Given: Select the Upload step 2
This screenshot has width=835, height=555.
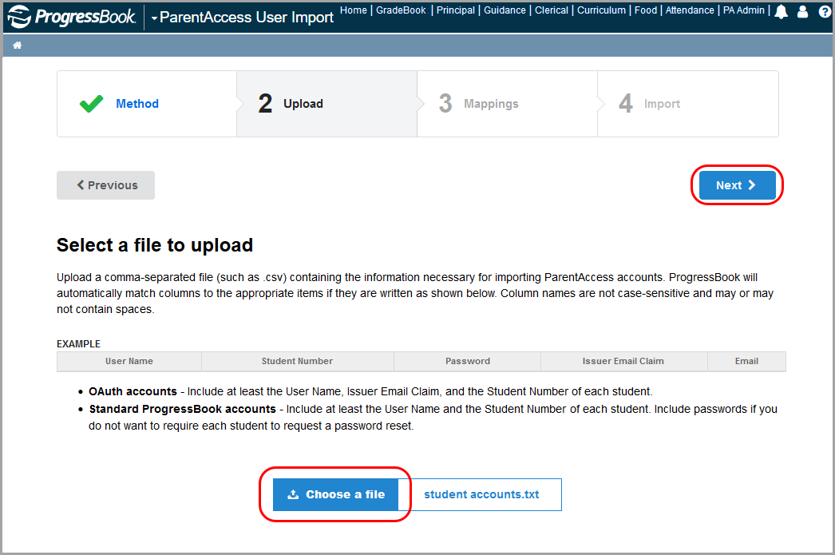Looking at the screenshot, I should pyautogui.click(x=326, y=104).
